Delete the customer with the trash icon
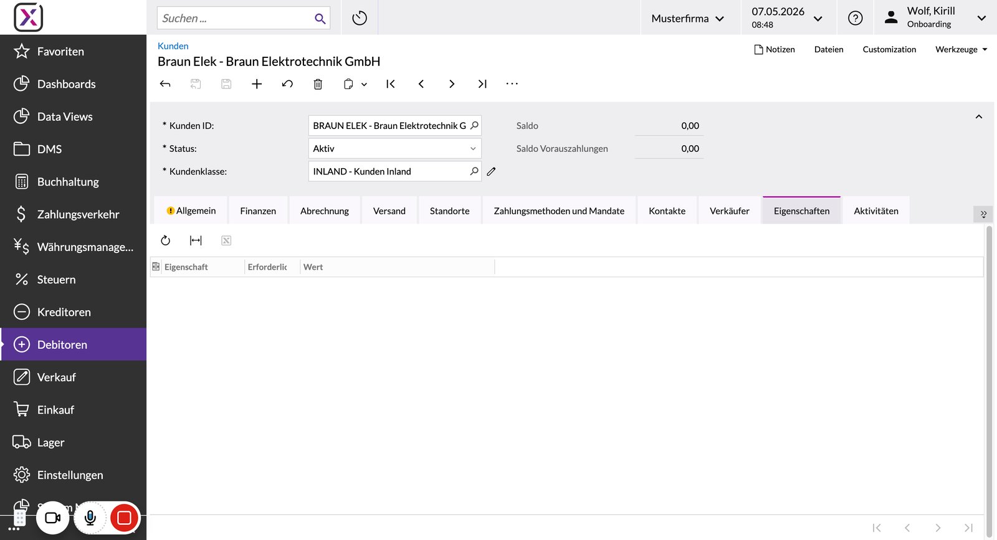 tap(318, 84)
